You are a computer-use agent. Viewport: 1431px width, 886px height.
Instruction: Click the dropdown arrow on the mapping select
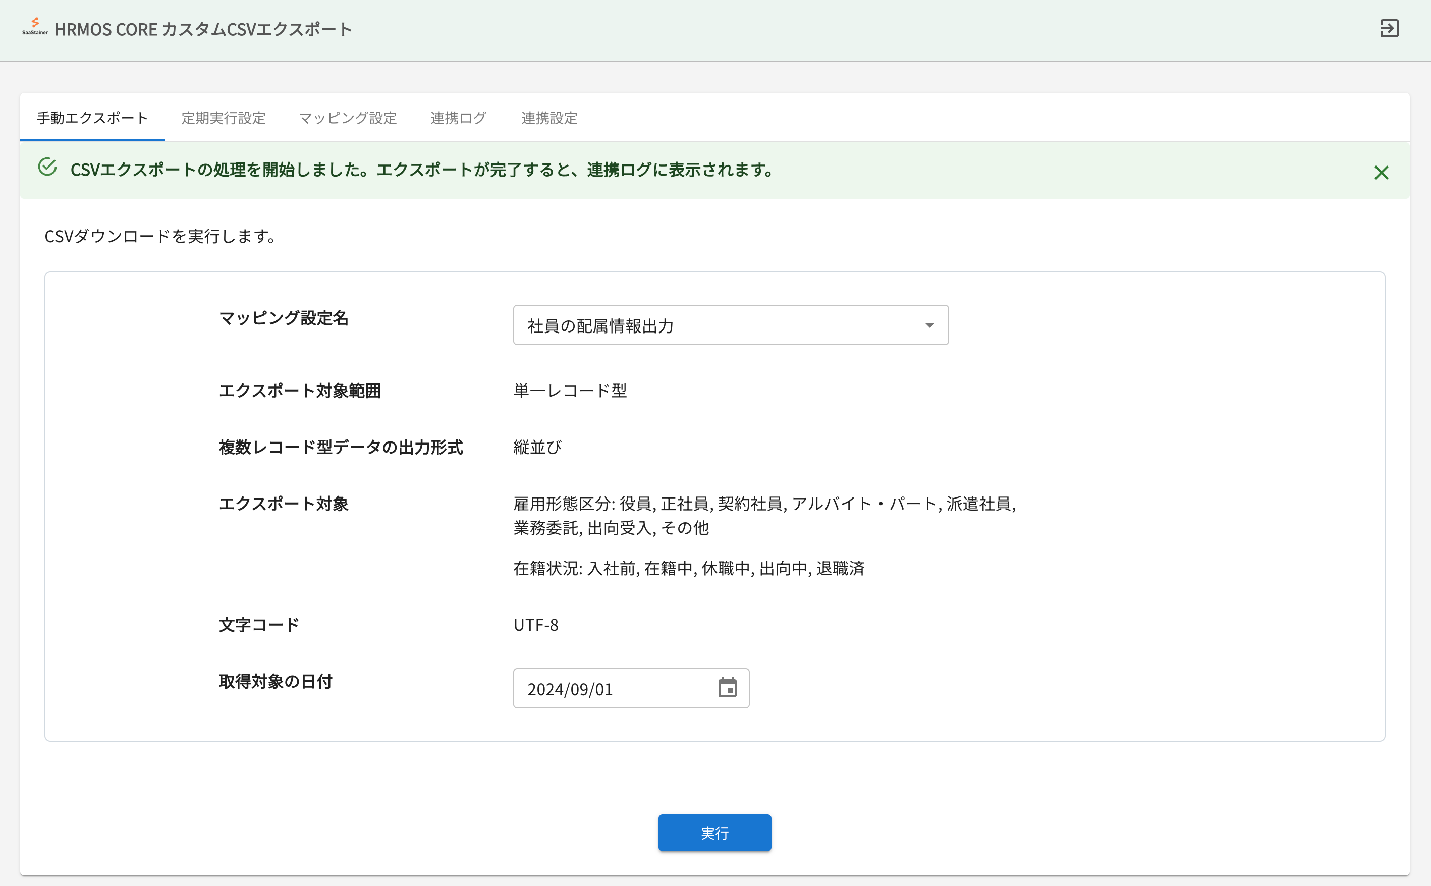tap(930, 324)
